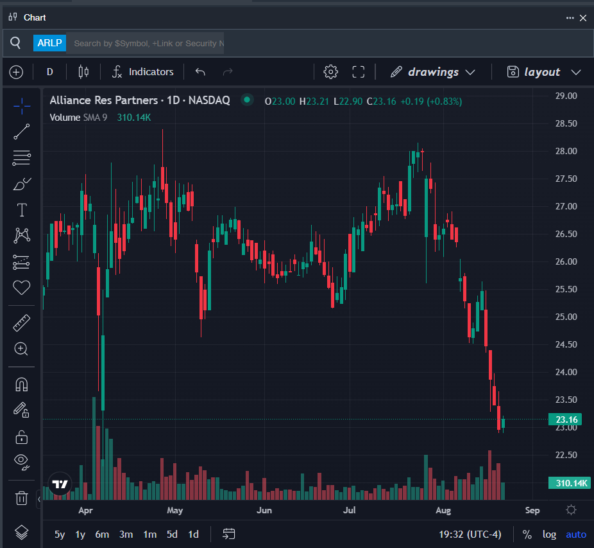
Task: Close the Chart panel
Action: (x=583, y=18)
